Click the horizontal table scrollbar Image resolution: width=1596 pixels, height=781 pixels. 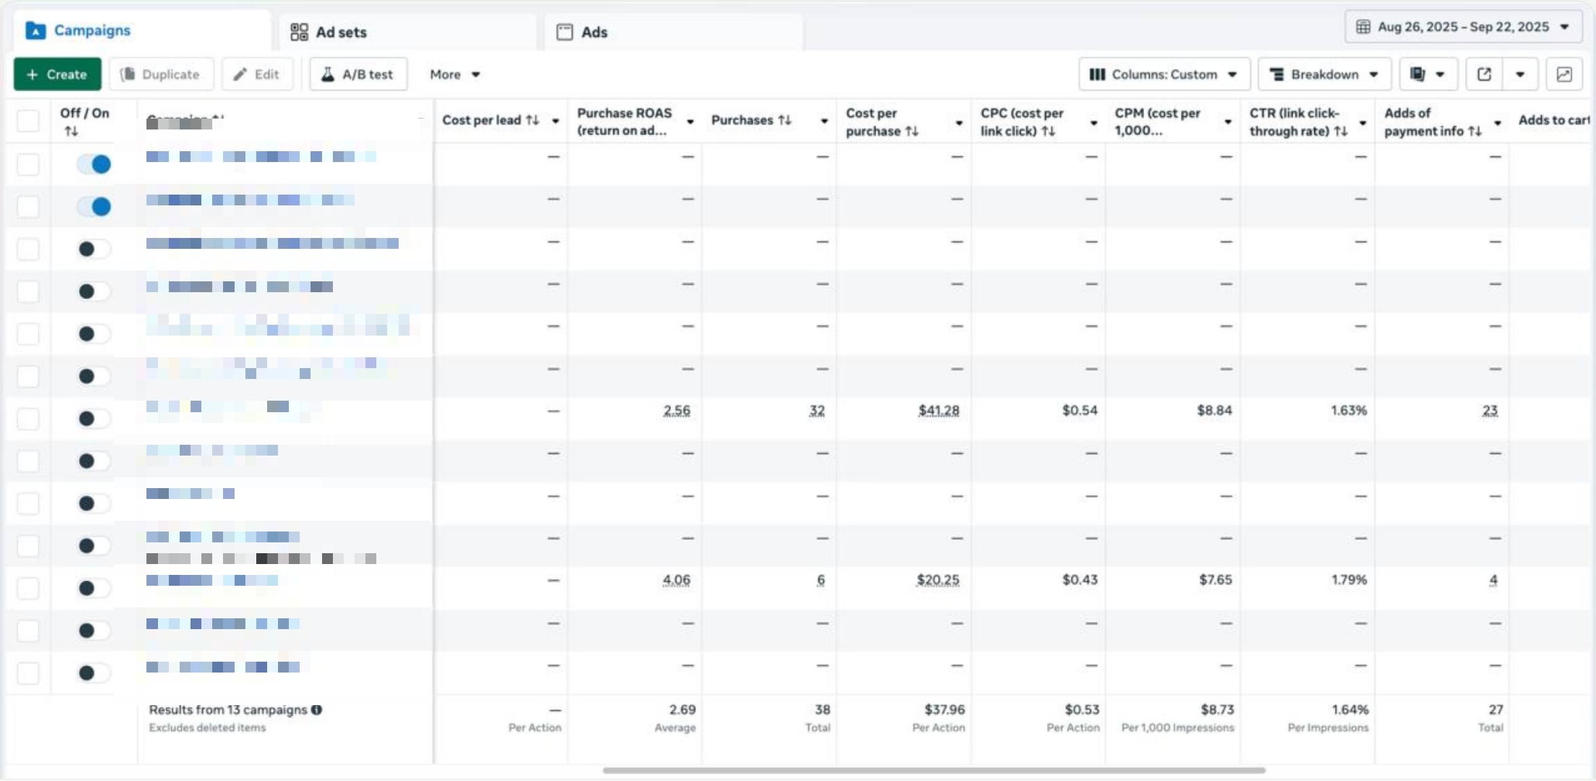tap(934, 770)
